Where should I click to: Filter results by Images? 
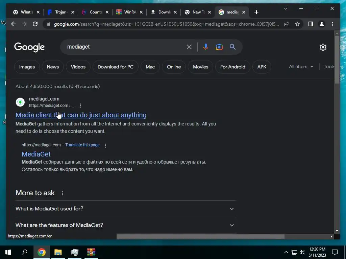coord(27,67)
